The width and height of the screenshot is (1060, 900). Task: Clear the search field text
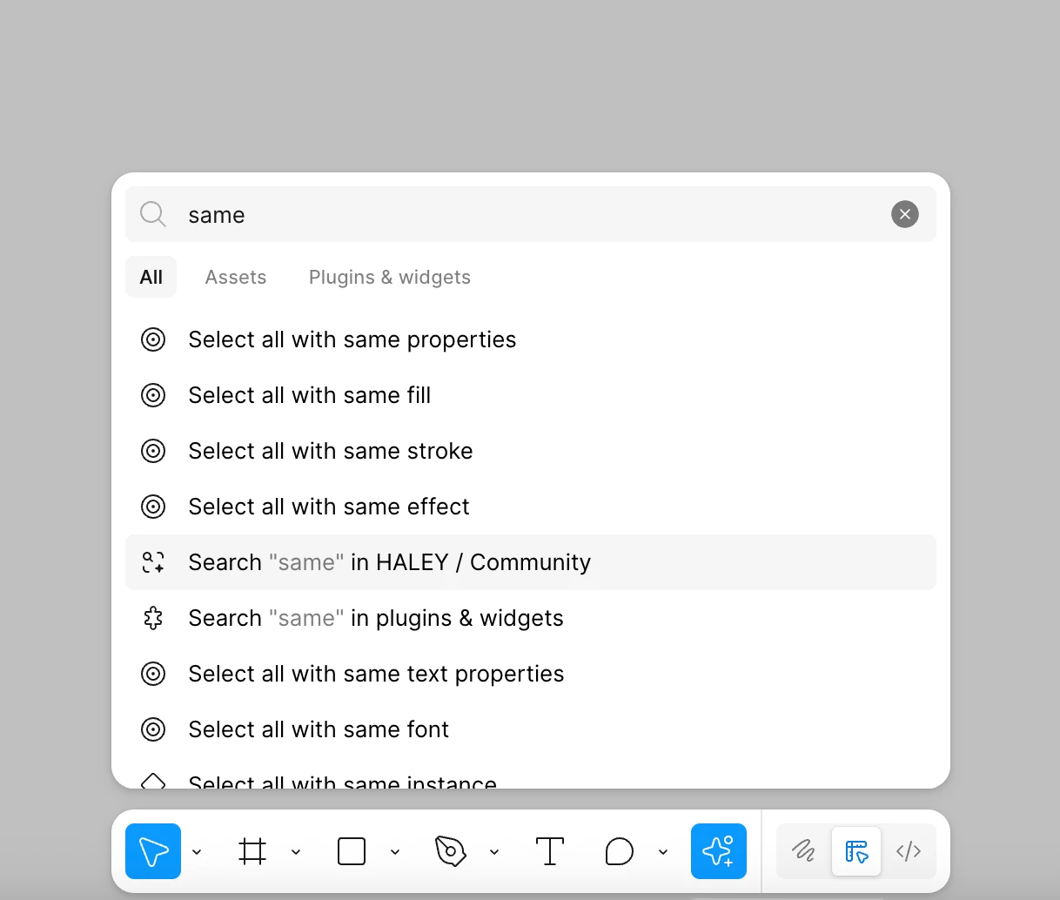pyautogui.click(x=905, y=214)
